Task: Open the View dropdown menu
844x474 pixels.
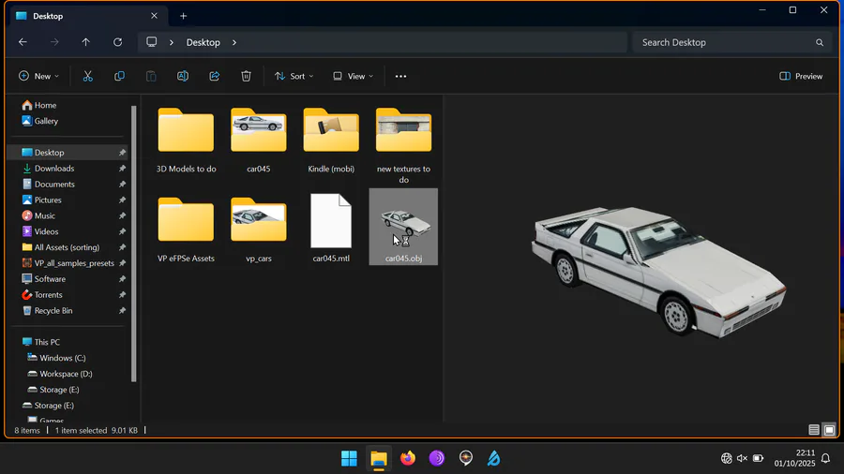Action: coord(354,76)
